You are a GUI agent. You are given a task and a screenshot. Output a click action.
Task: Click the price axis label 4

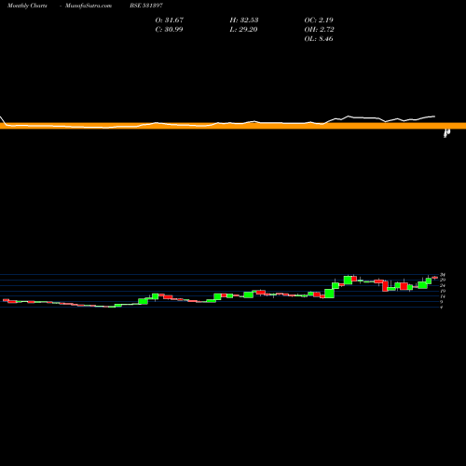click(x=442, y=308)
